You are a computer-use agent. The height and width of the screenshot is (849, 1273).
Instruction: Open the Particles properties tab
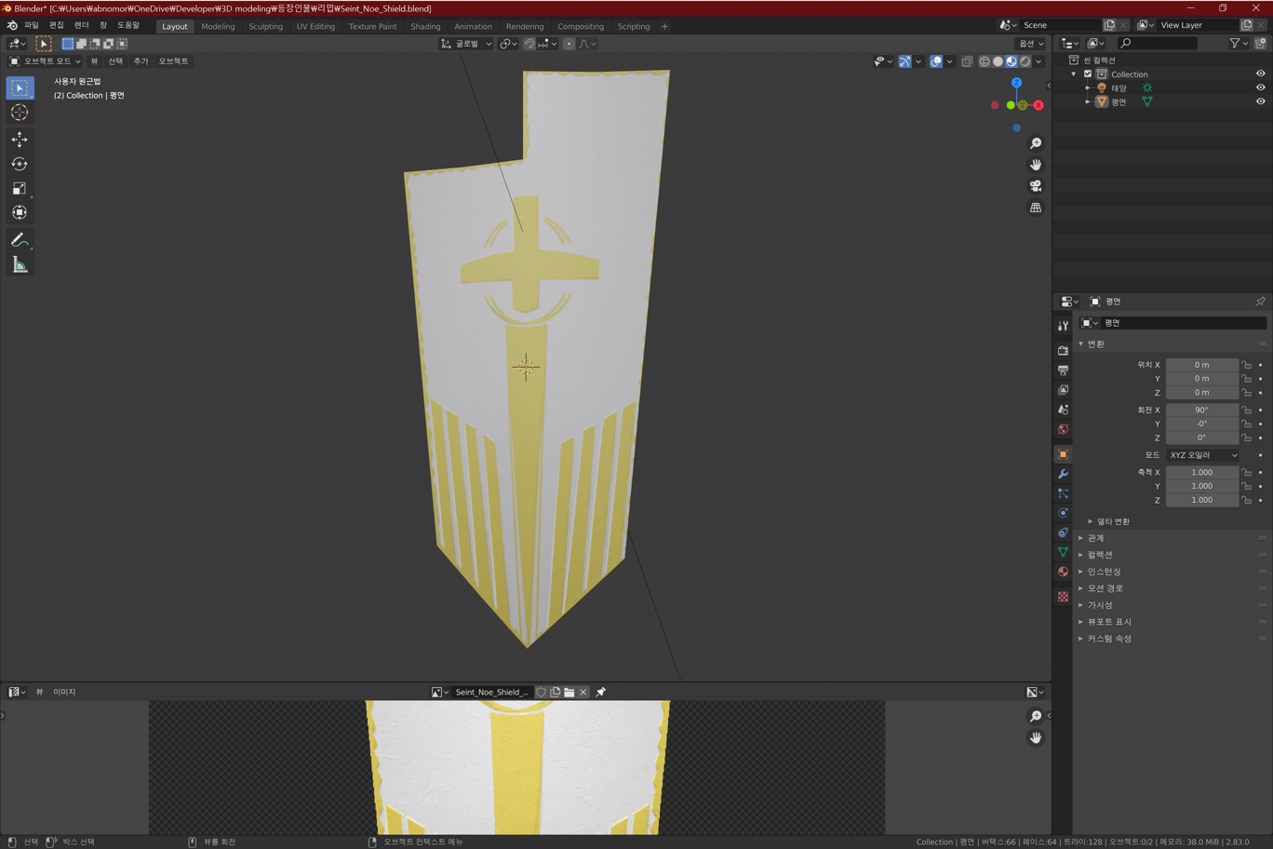click(x=1063, y=493)
